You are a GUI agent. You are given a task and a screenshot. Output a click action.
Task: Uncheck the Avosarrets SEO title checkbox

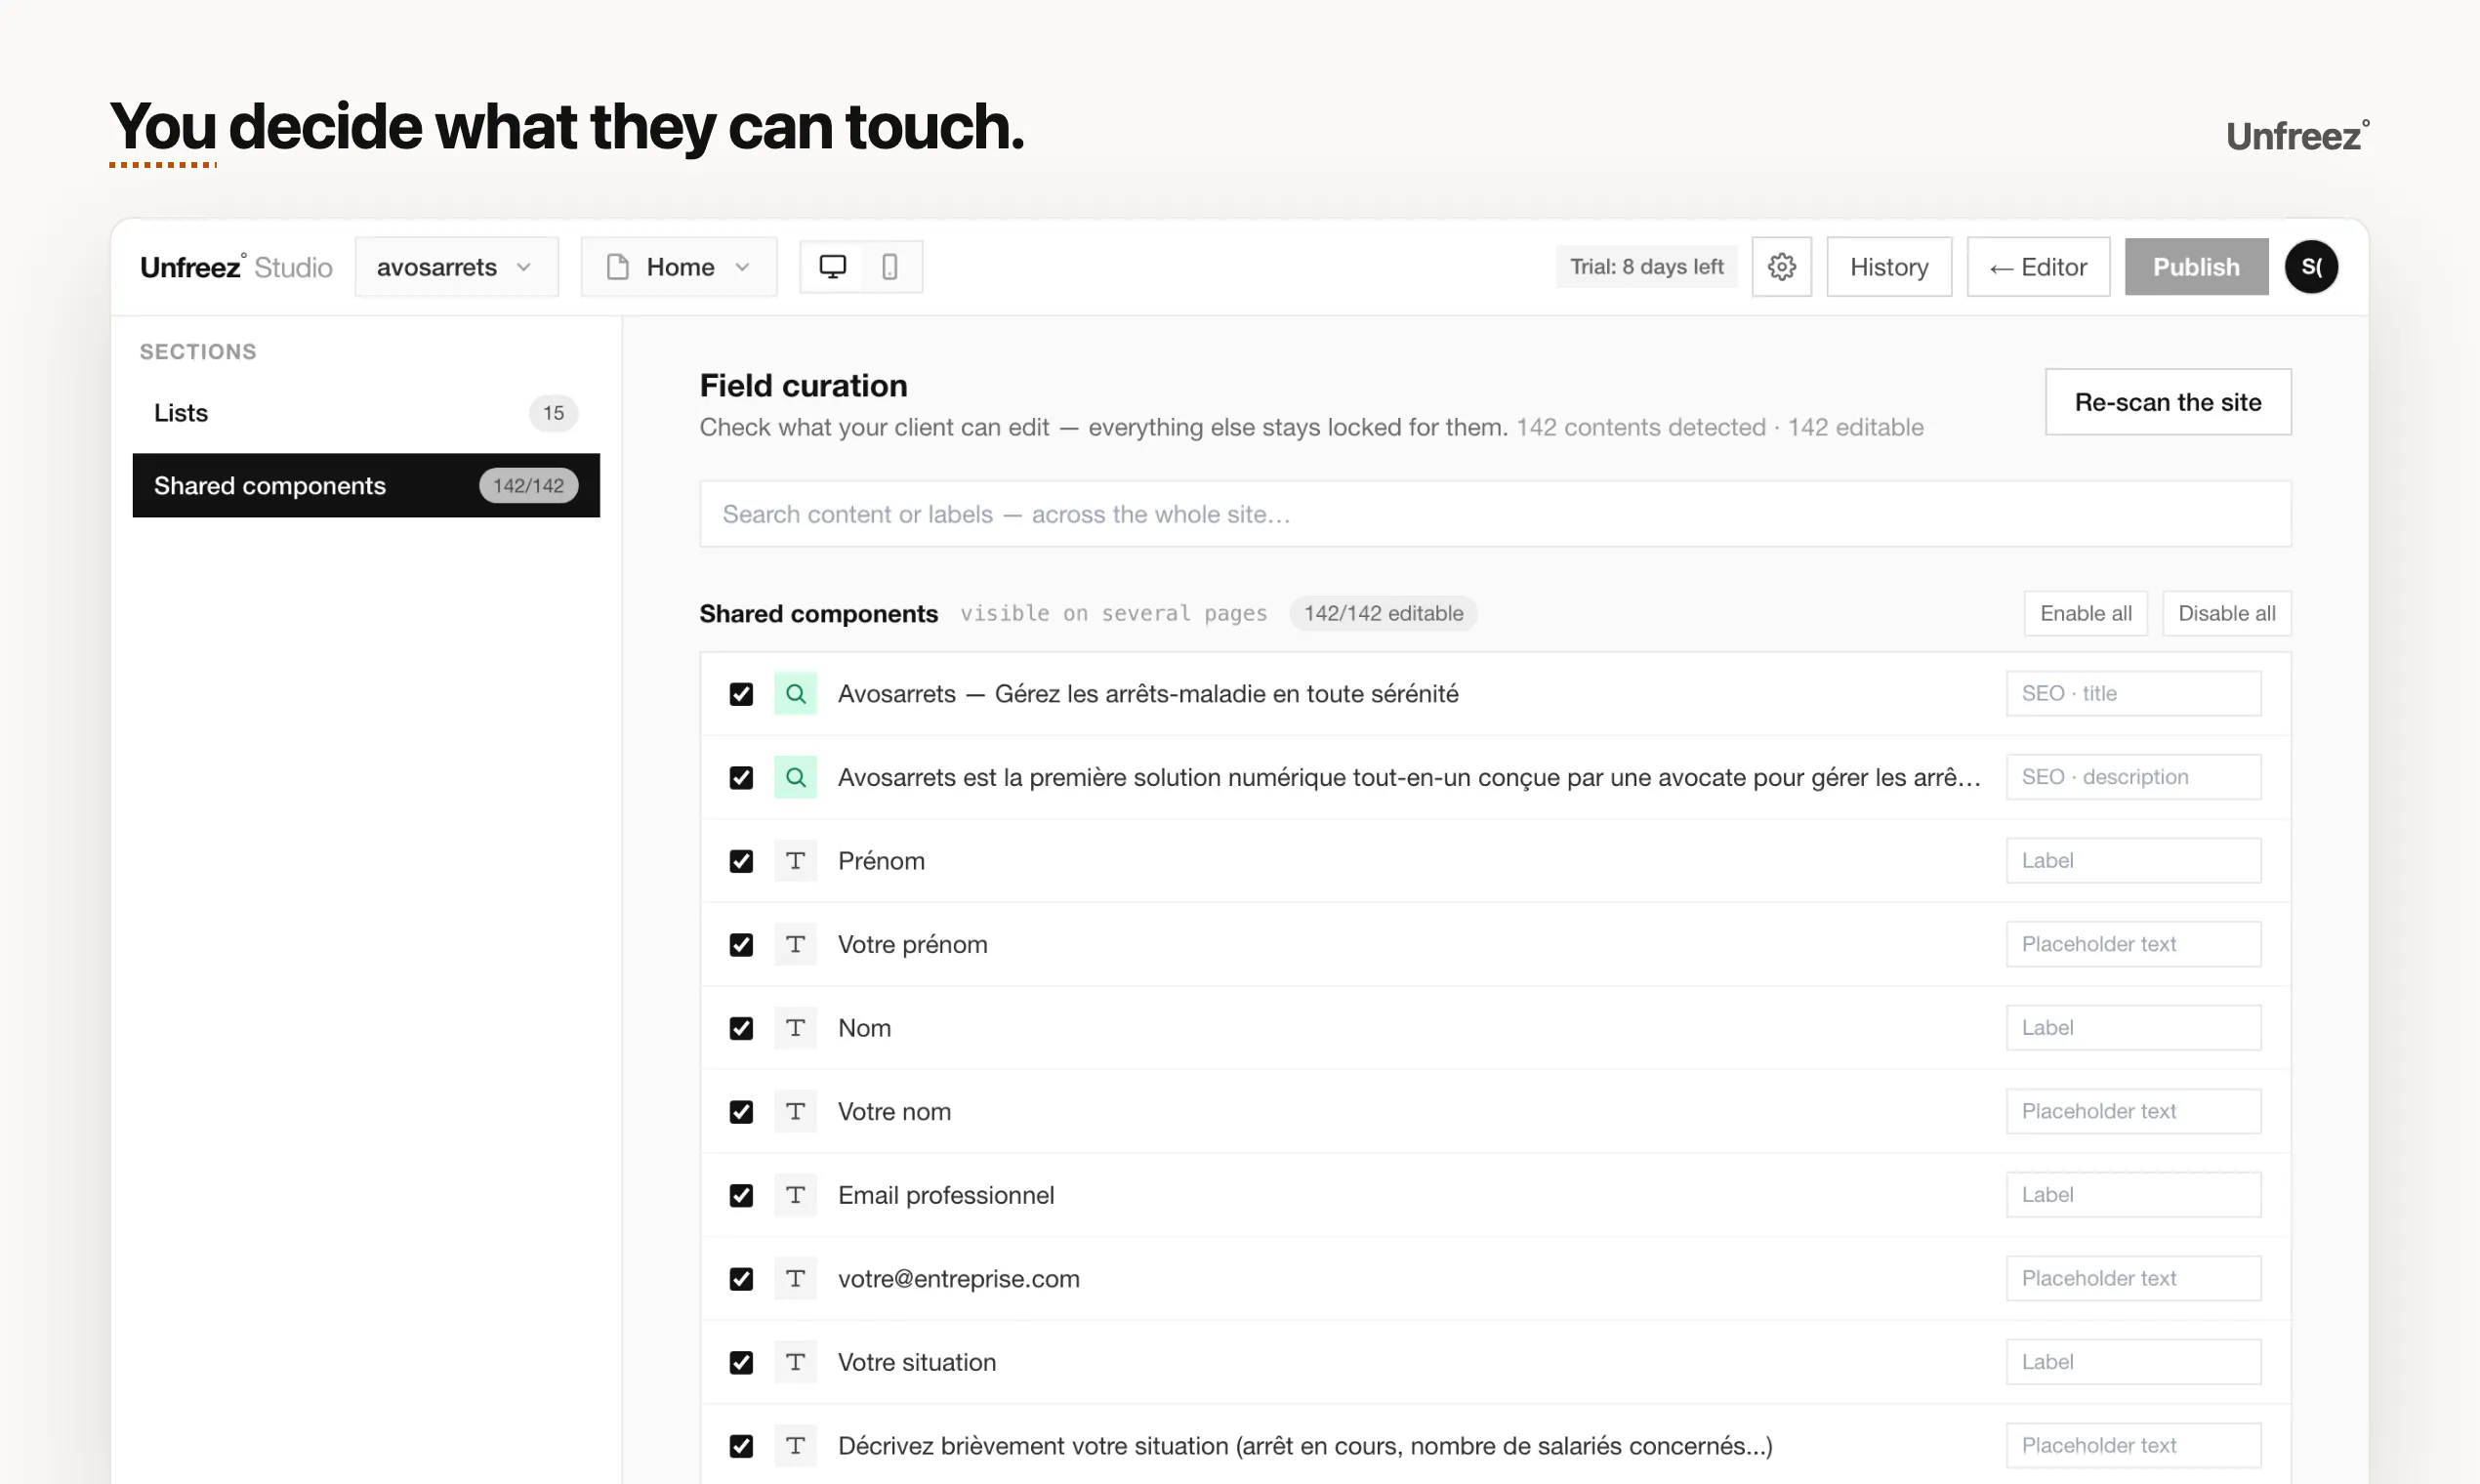point(741,694)
